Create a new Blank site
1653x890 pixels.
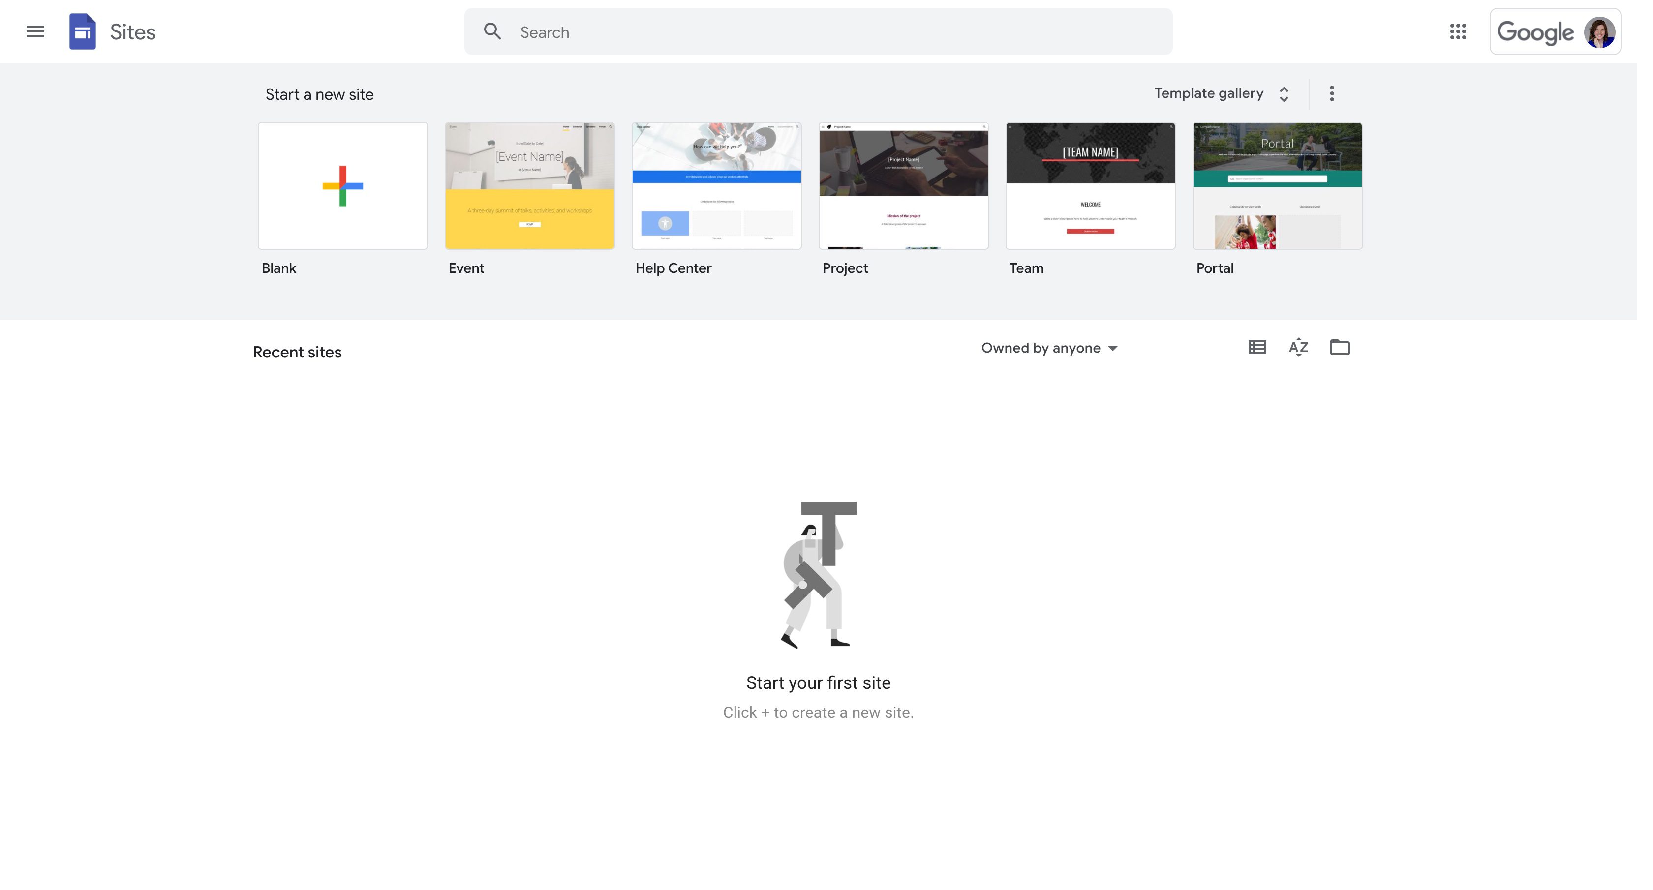tap(343, 186)
